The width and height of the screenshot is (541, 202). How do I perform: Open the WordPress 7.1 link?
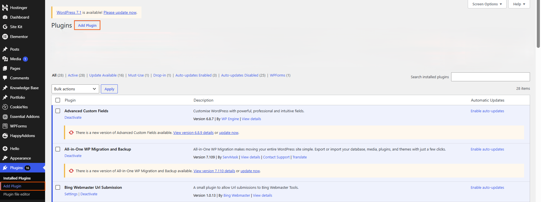(x=69, y=12)
